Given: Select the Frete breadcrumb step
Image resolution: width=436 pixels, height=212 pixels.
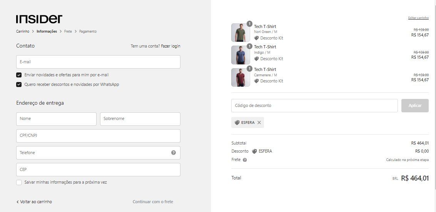Looking at the screenshot, I should pos(68,31).
